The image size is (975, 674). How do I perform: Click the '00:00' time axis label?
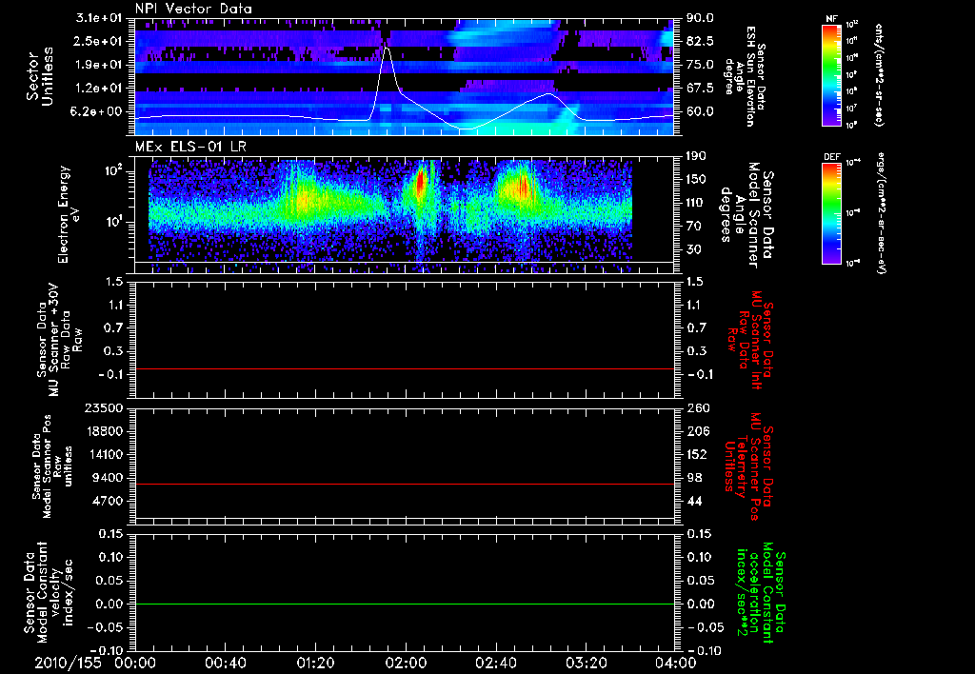(x=135, y=663)
